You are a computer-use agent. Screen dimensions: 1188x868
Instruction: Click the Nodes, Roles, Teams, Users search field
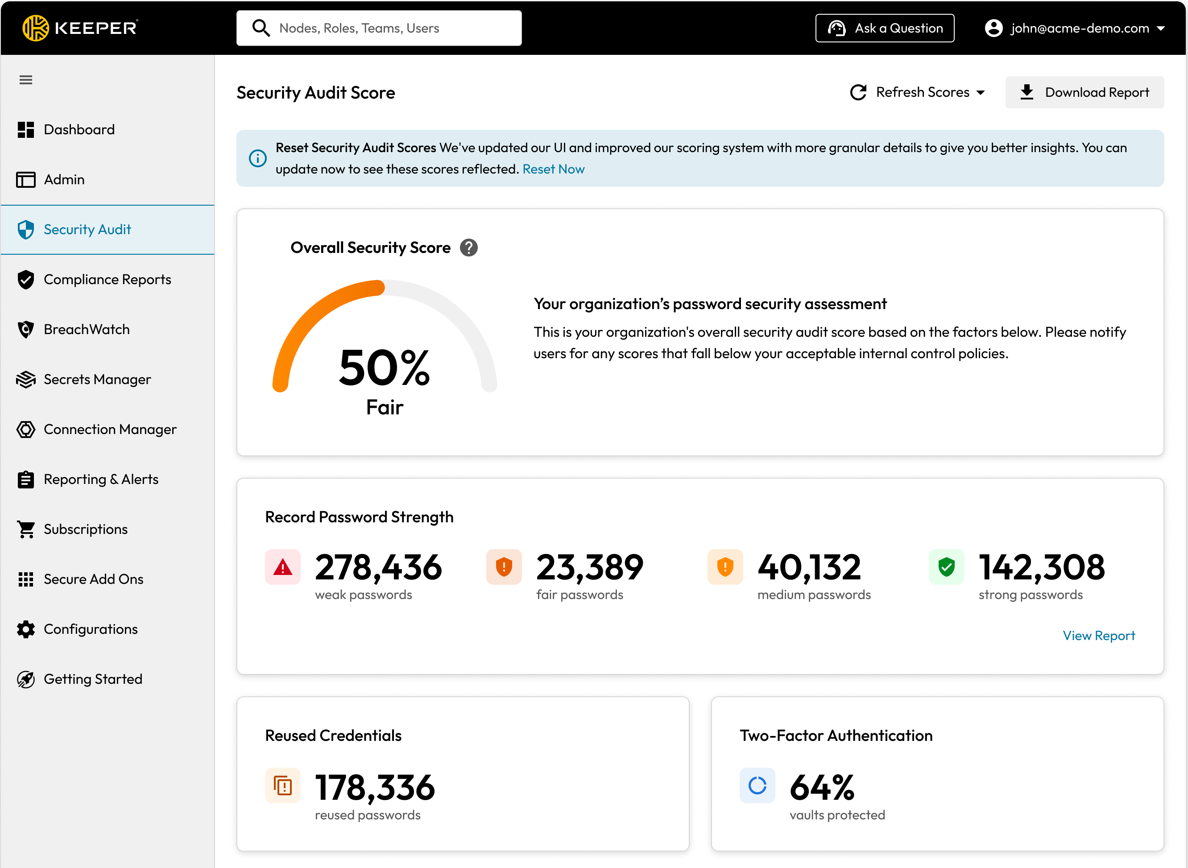(x=378, y=28)
